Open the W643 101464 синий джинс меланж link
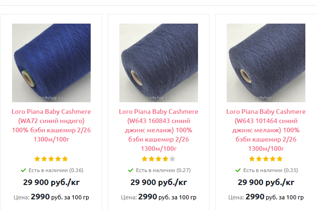The width and height of the screenshot is (316, 210). pyautogui.click(x=266, y=130)
